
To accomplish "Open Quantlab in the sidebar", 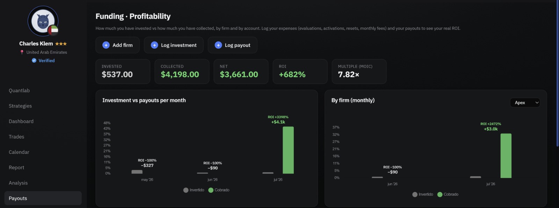I will click(x=19, y=91).
